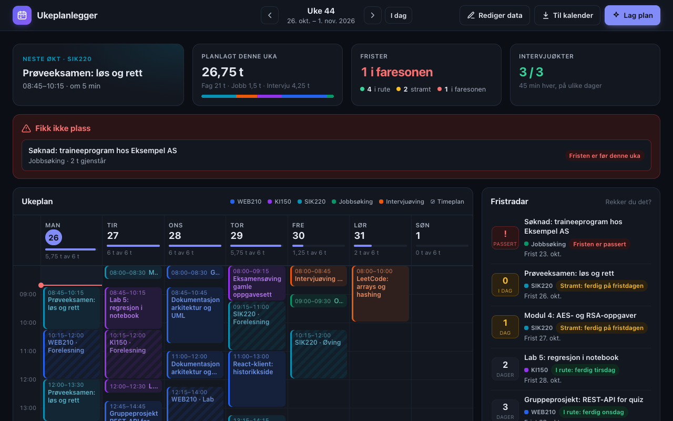Click the "I rute: ferdig tirsdag" status pill
This screenshot has width=673, height=421.
click(585, 370)
